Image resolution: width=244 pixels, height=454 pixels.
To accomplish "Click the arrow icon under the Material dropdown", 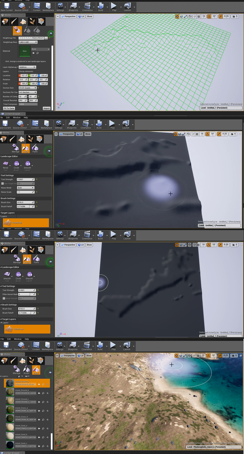I will (34, 53).
